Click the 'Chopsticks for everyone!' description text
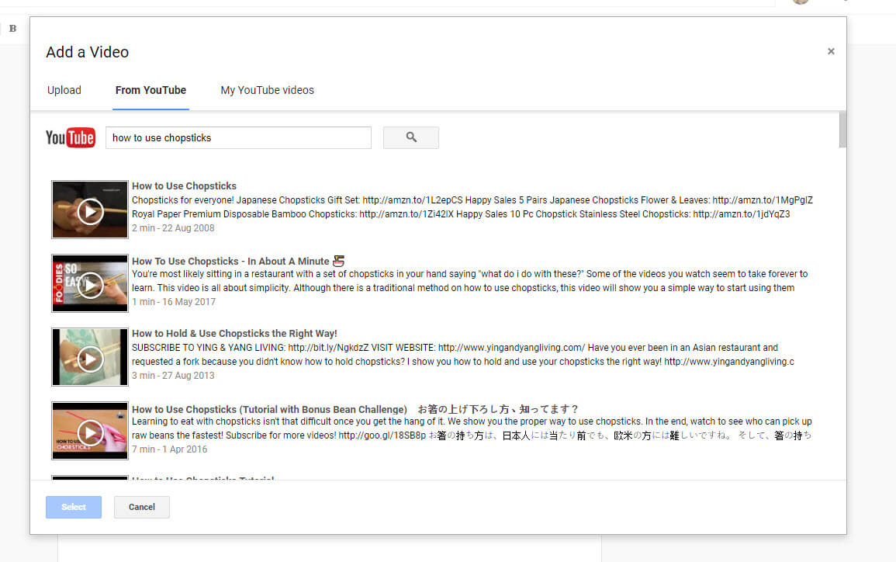 click(x=472, y=207)
